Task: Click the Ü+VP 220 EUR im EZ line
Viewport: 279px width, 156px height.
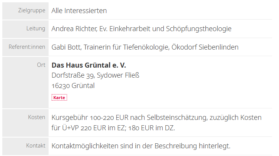Action: pyautogui.click(x=93, y=128)
